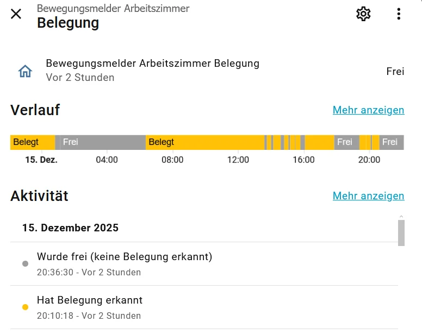Click the '15. Dezember 2025' date header

point(70,228)
